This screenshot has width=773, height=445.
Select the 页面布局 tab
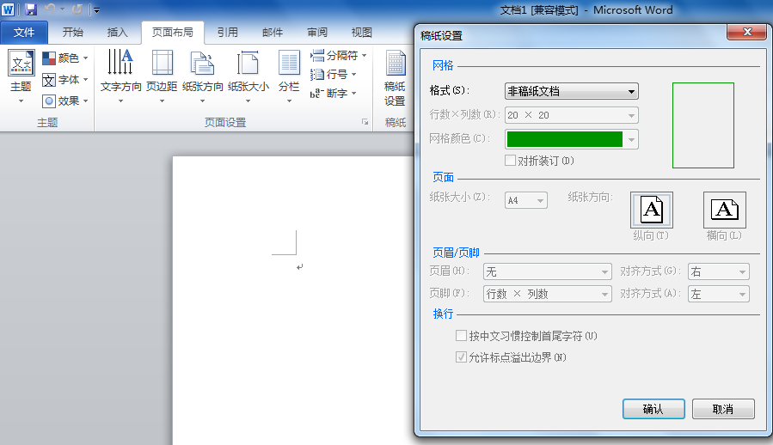[173, 33]
